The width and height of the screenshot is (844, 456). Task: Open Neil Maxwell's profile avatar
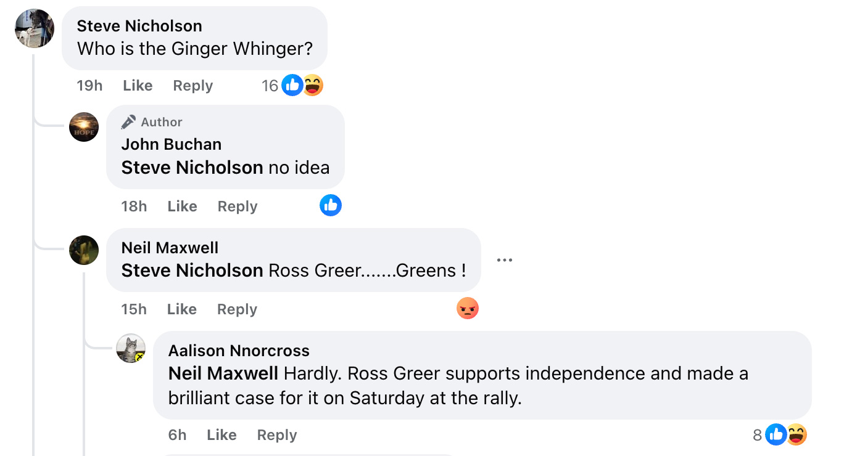[84, 250]
